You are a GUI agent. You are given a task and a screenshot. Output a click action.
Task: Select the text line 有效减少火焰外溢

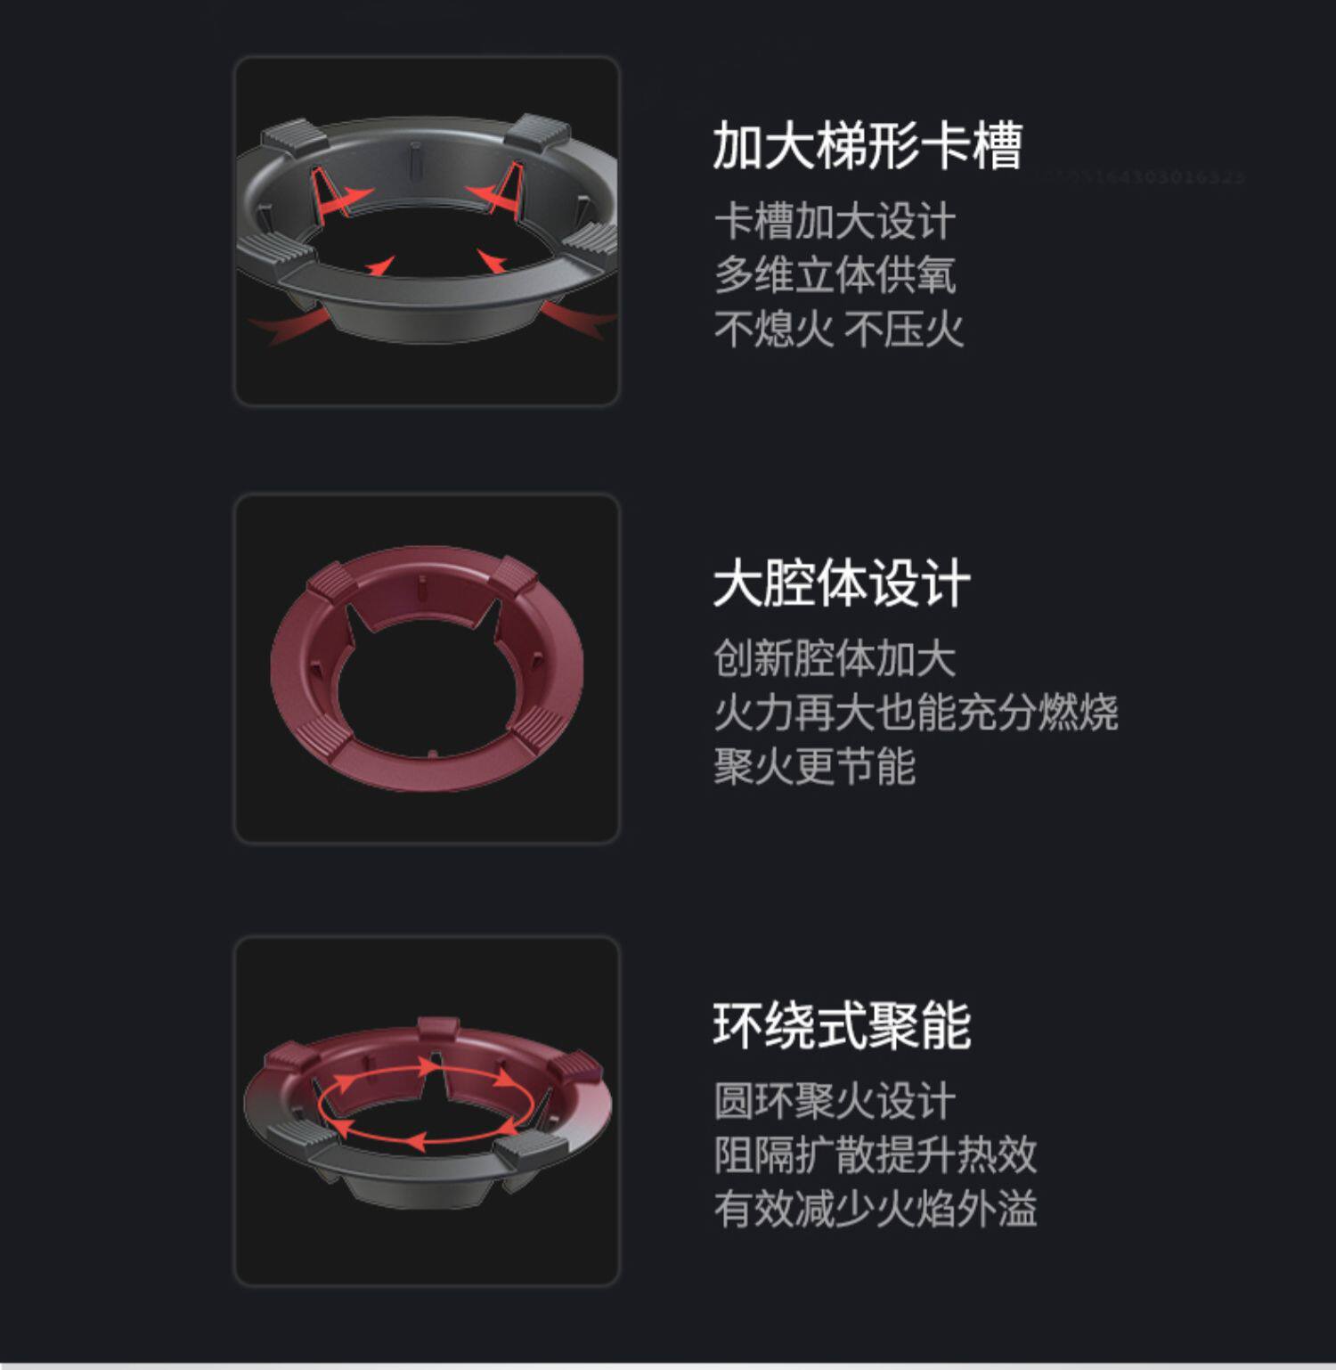pos(876,1210)
